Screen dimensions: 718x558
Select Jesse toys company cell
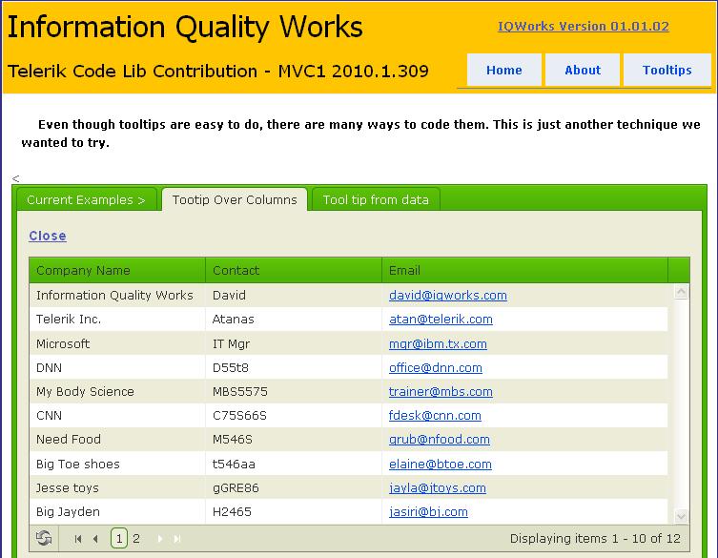click(117, 487)
